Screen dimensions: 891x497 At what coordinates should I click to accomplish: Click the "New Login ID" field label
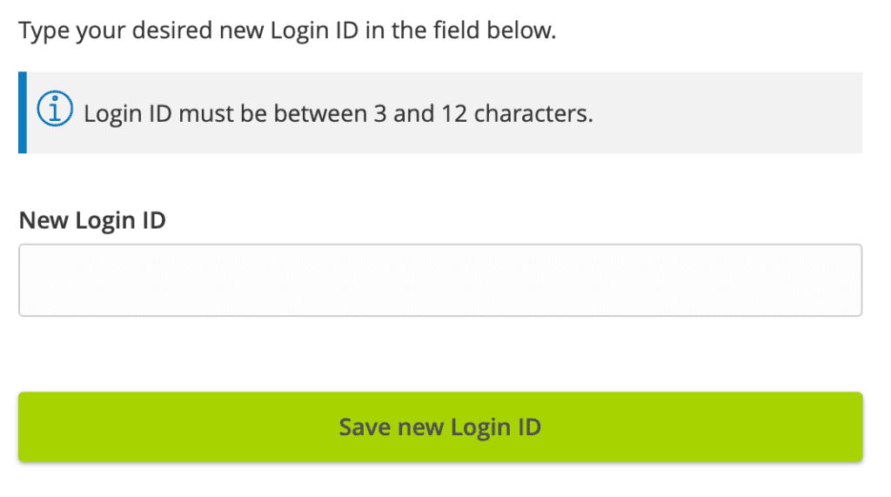click(x=92, y=220)
